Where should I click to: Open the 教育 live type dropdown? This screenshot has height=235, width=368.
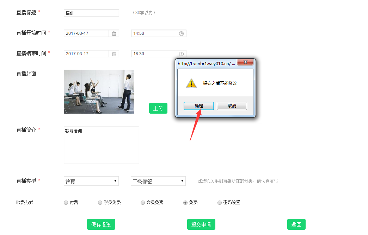(x=91, y=181)
